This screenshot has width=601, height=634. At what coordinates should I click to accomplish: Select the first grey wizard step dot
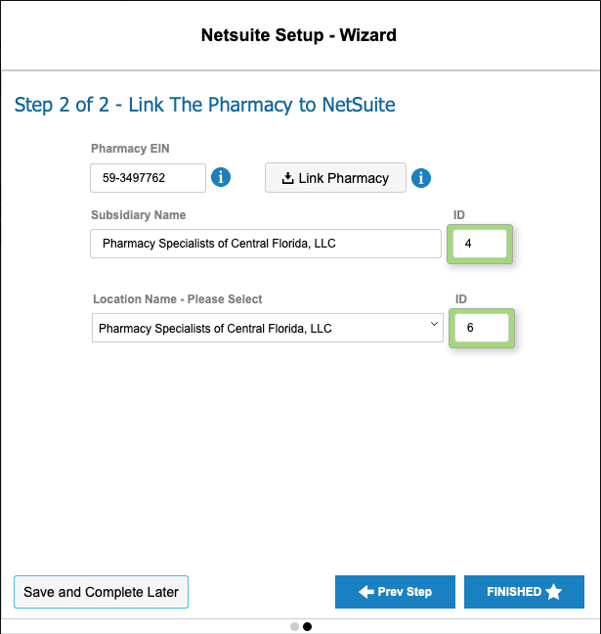pos(294,626)
